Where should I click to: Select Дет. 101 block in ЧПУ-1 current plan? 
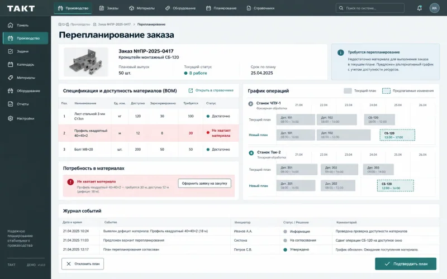[x=296, y=119]
